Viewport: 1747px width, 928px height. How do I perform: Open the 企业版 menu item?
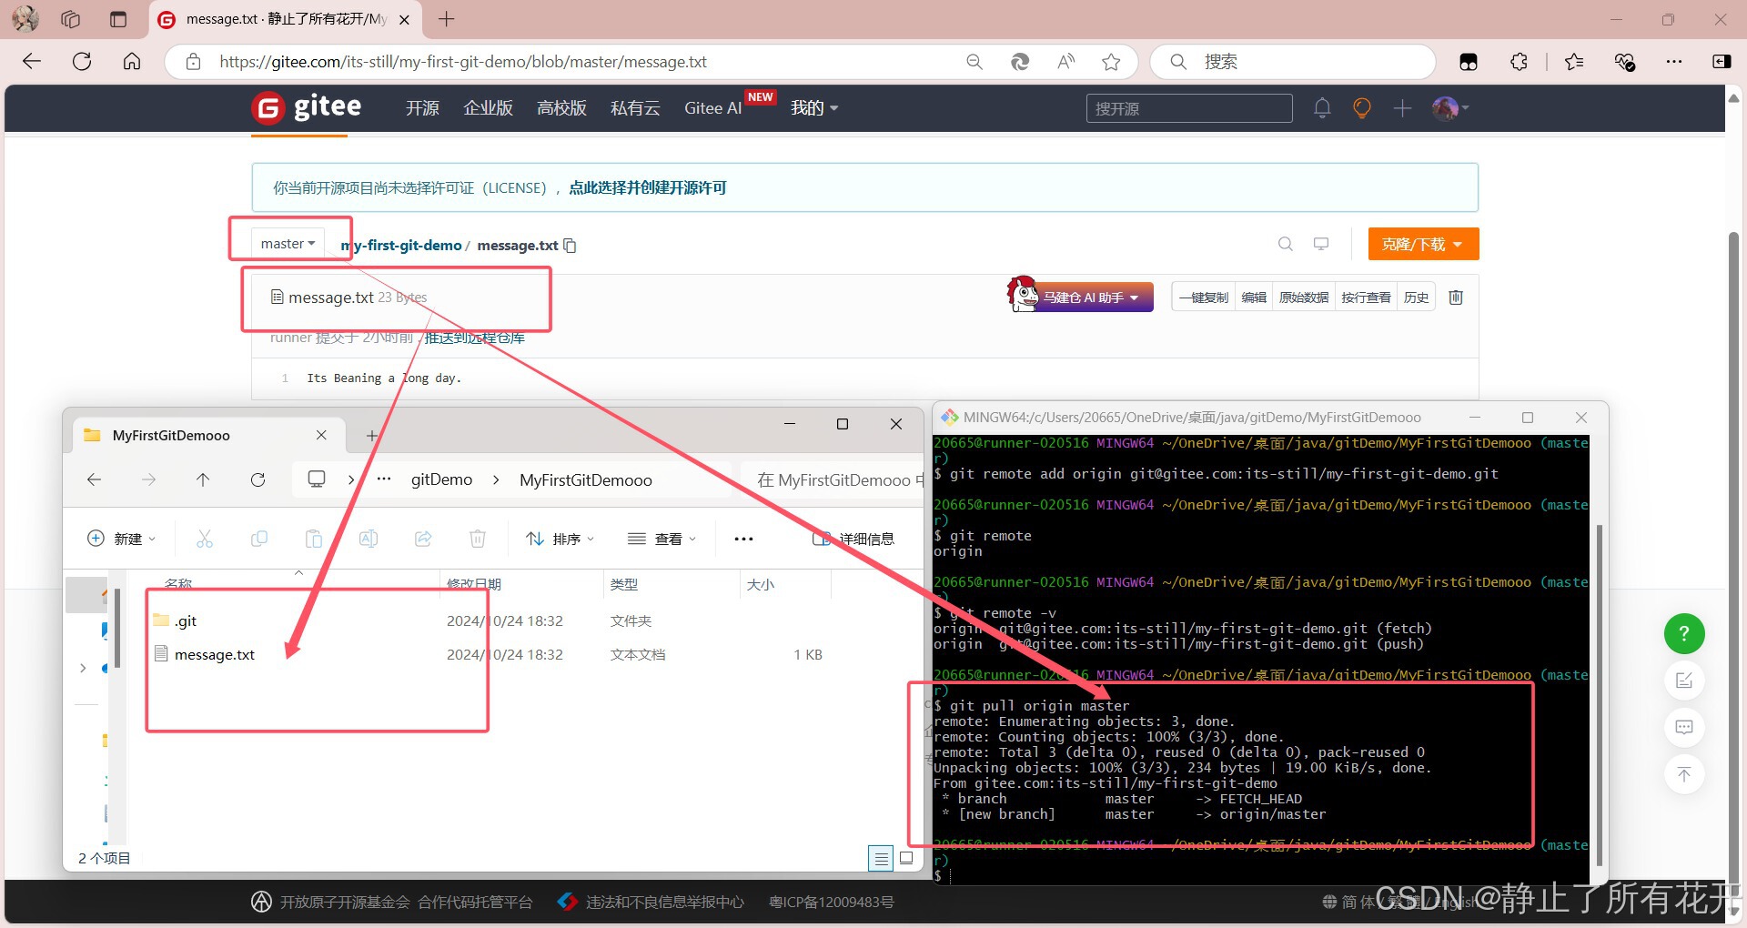[488, 108]
